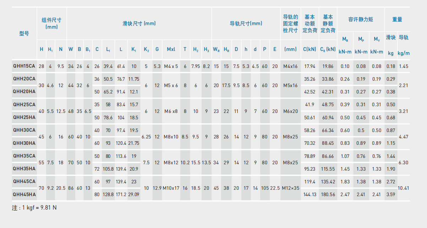Click the 型号 column header
The image size is (427, 228).
pos(24,34)
